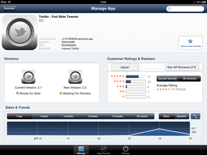
Task: Click SKU value RIVAWAN05
Action: (69, 45)
